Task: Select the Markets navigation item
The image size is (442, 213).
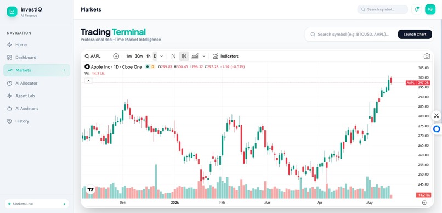Action: pos(37,70)
